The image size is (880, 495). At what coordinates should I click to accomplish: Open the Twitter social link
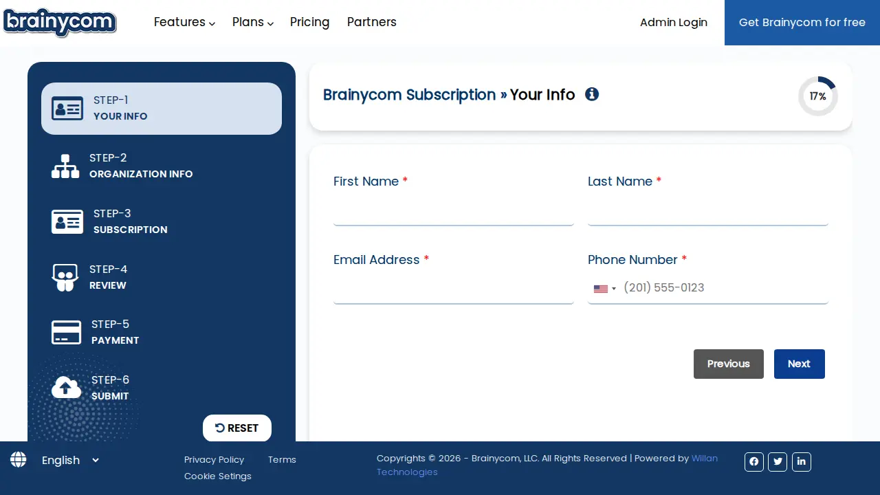[778, 461]
